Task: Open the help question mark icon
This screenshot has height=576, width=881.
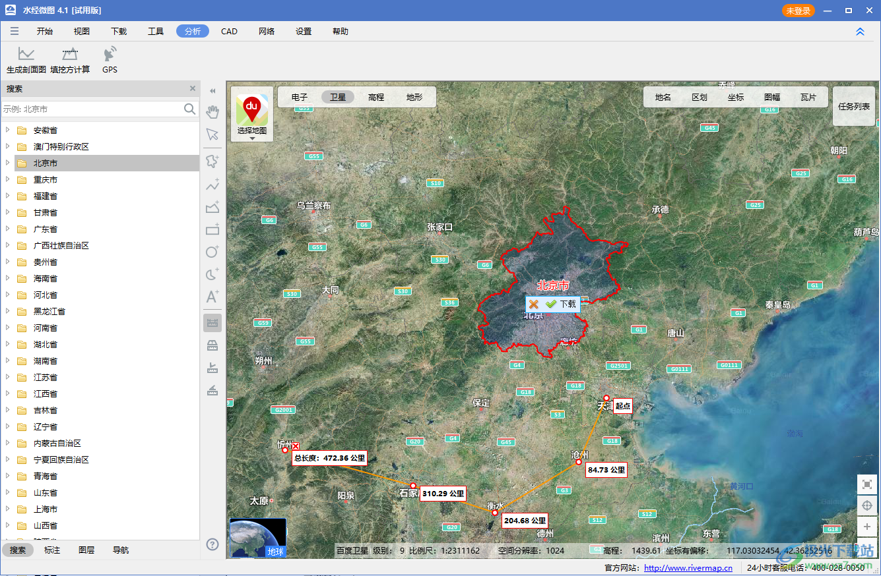Action: 212,544
